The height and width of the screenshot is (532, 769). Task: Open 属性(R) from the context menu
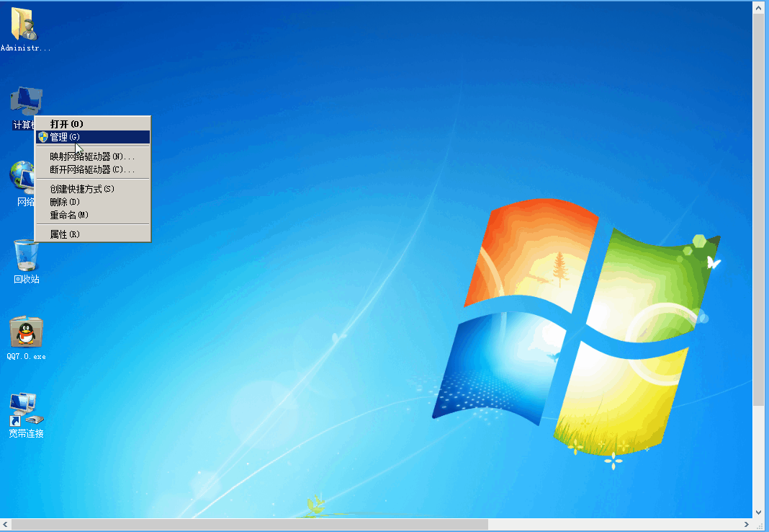(x=93, y=234)
